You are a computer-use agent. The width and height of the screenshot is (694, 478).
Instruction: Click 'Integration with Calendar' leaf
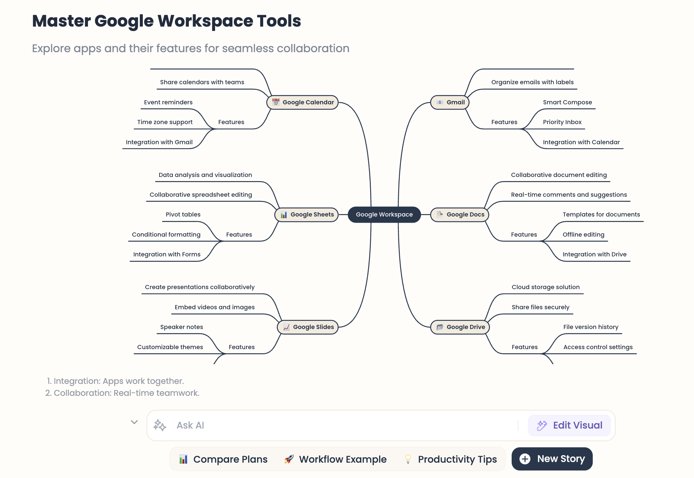(582, 142)
